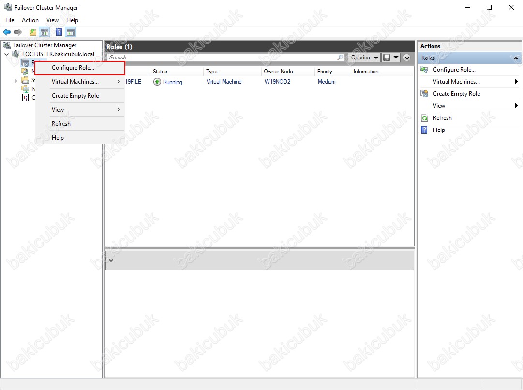This screenshot has width=523, height=390.
Task: Click the Create Empty Role icon in Actions
Action: pos(424,94)
